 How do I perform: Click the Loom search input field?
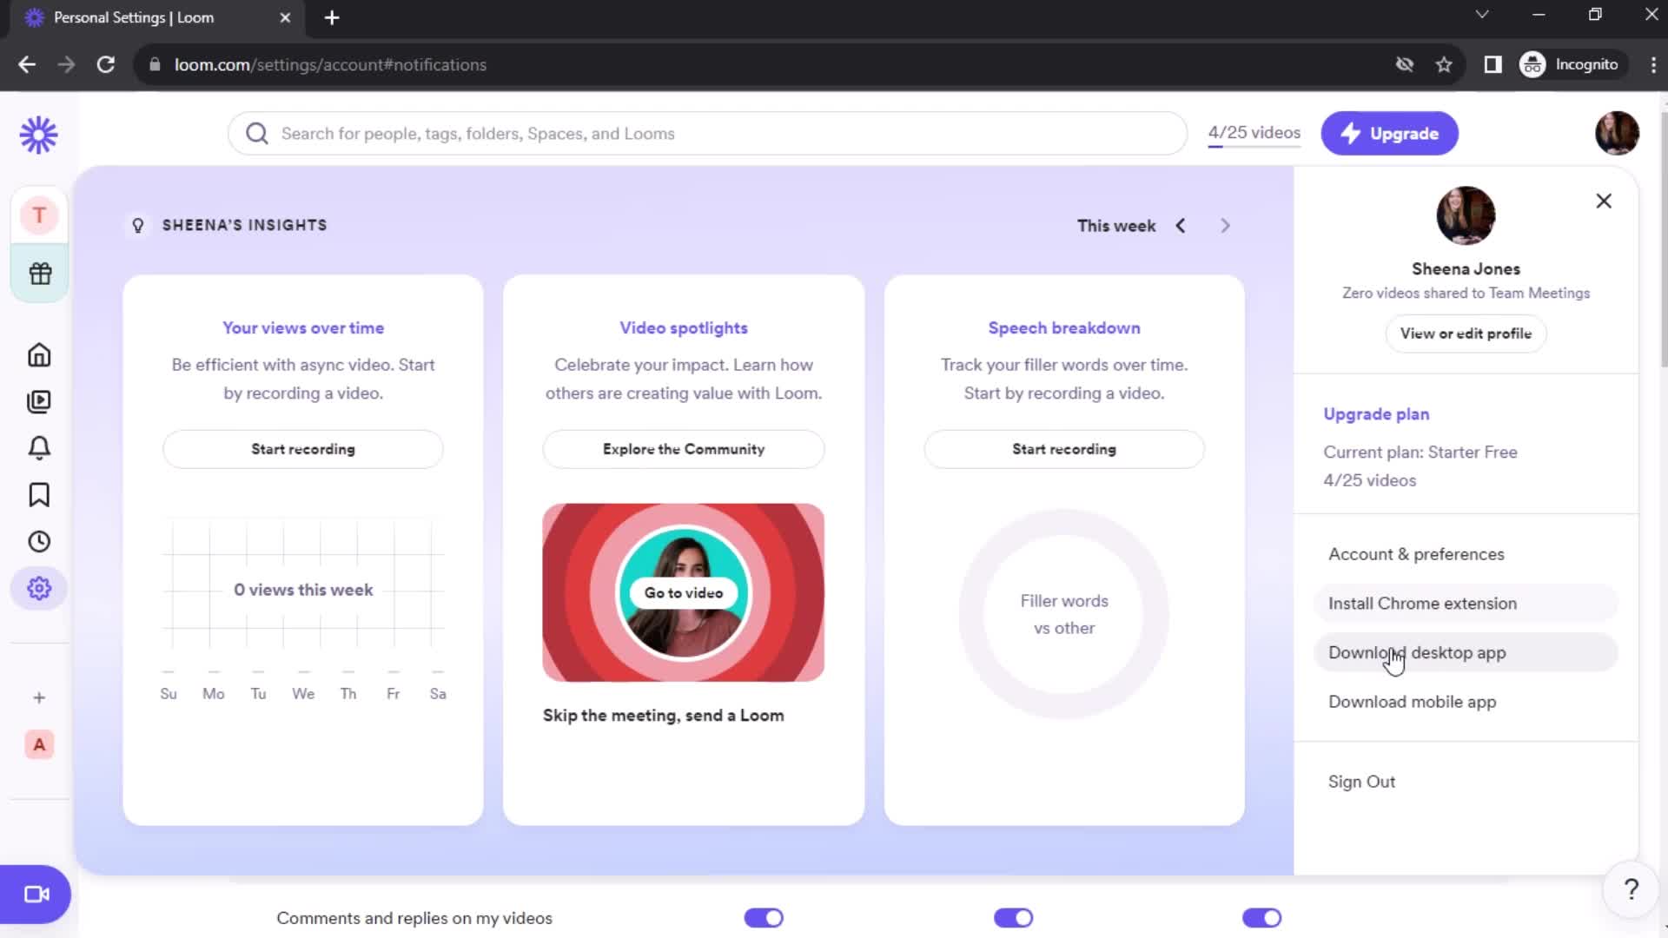[707, 134]
